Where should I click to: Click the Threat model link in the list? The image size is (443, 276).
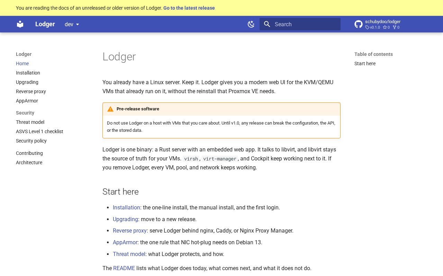129,254
